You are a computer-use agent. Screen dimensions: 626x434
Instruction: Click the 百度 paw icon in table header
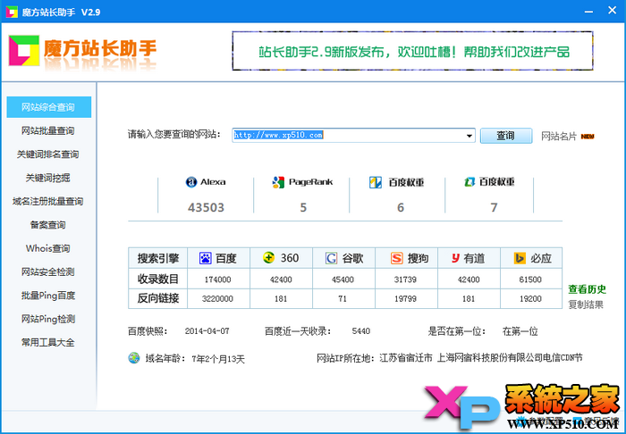(205, 258)
